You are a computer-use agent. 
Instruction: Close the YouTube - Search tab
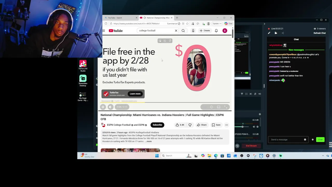(136, 18)
